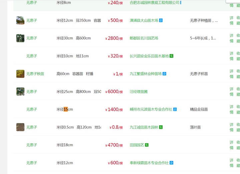Open the 无患子秧苗 product name link
Screen dimensions: 240x174
(x=35, y=74)
